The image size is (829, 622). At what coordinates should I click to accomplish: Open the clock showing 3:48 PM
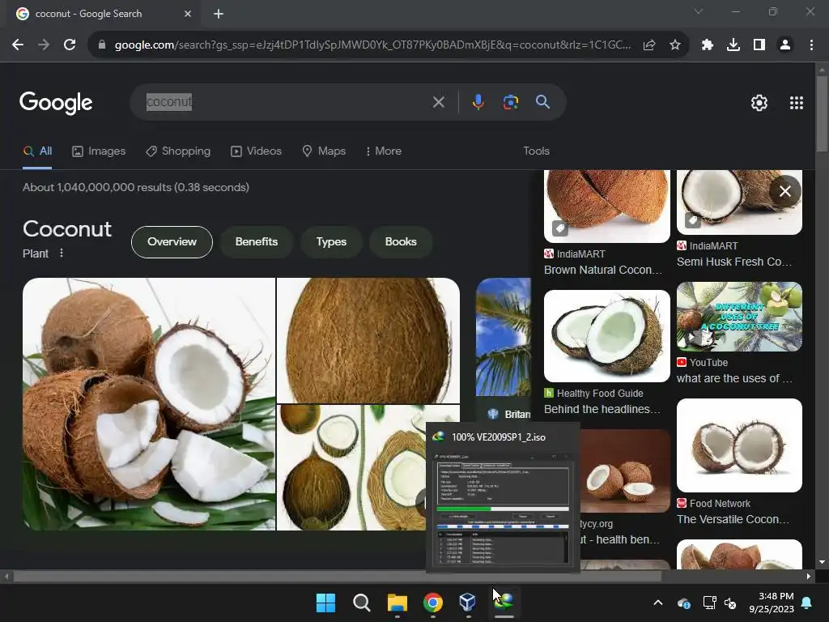tap(772, 603)
